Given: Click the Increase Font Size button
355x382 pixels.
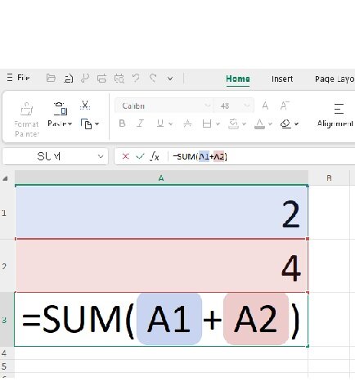Looking at the screenshot, I should tap(265, 106).
